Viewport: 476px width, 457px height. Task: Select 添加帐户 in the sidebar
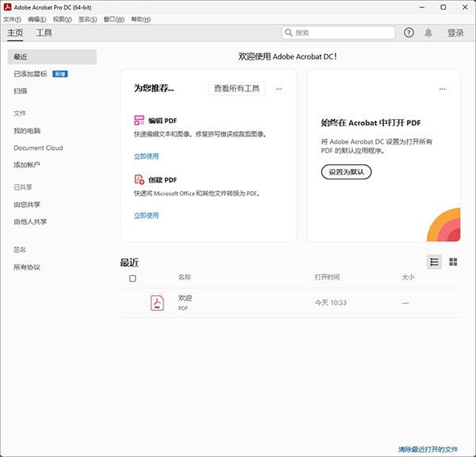27,165
